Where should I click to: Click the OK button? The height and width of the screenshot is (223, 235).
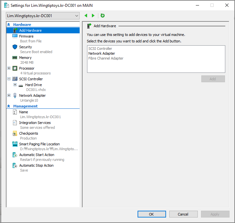[152, 214]
